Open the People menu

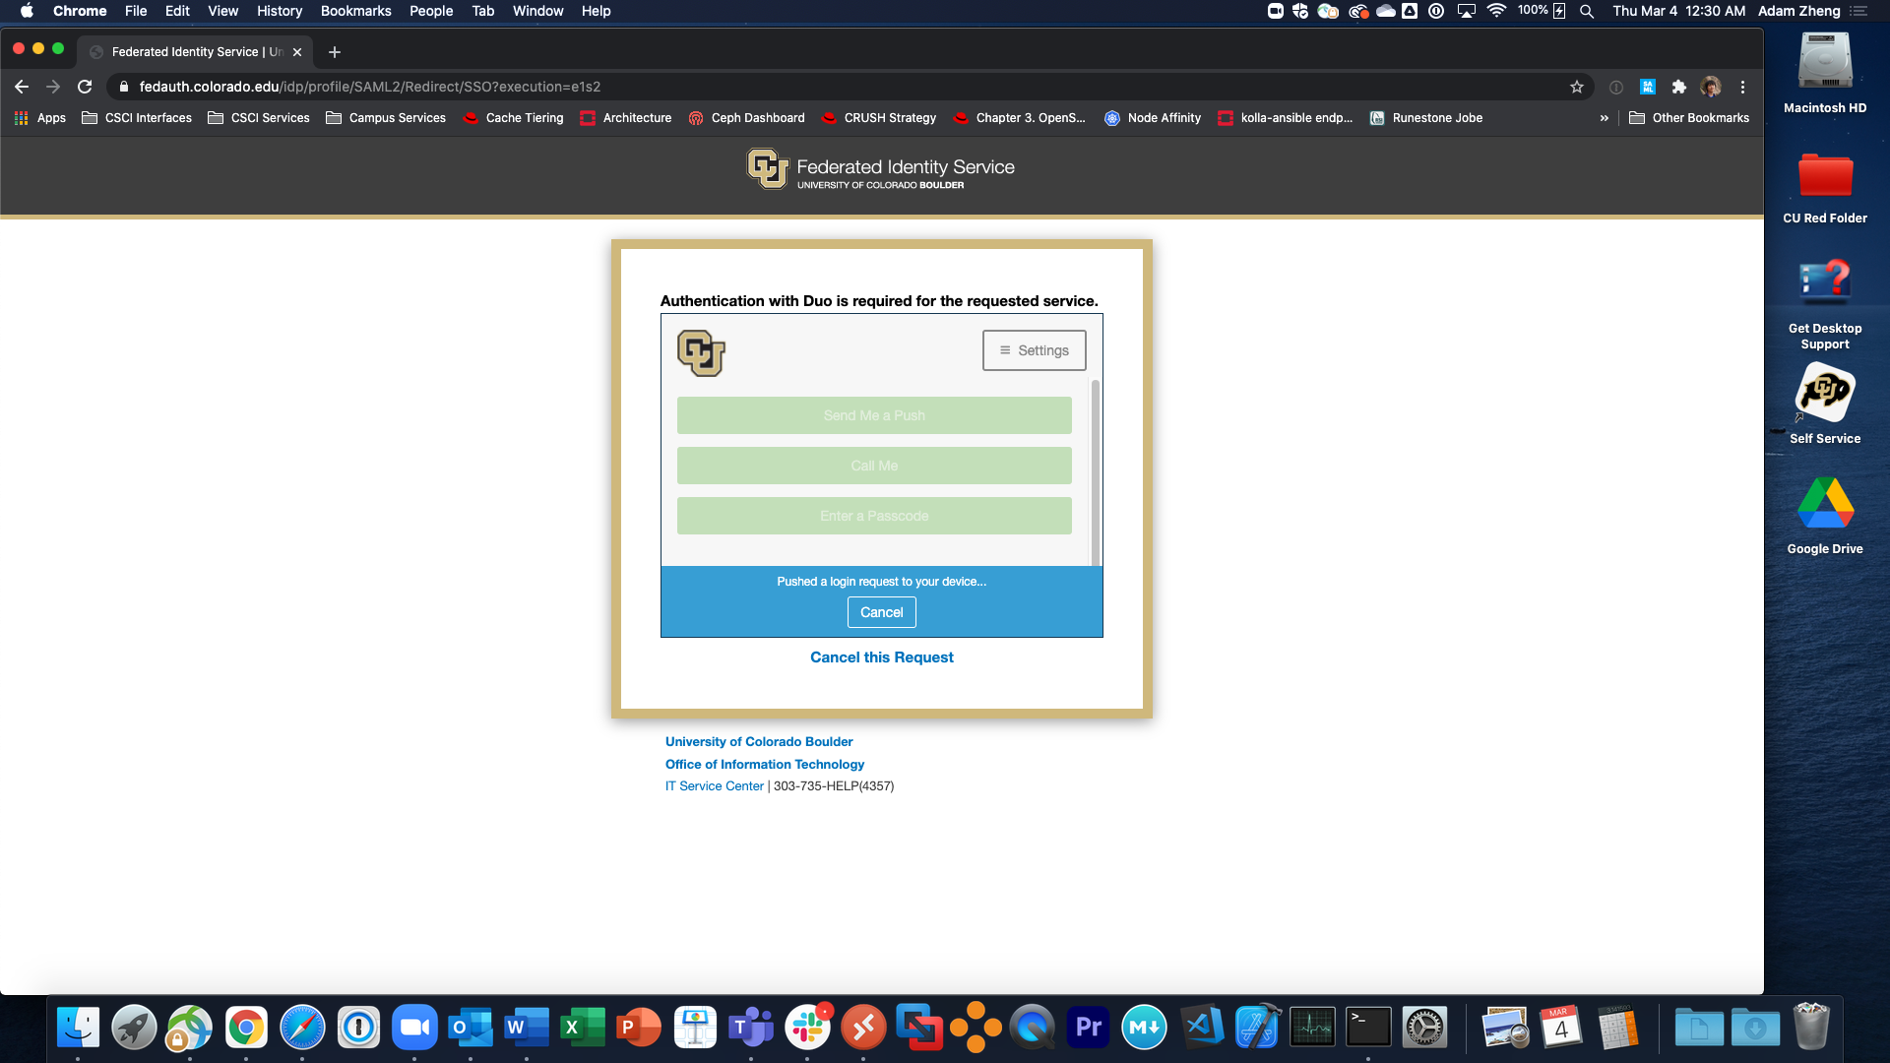coord(431,11)
